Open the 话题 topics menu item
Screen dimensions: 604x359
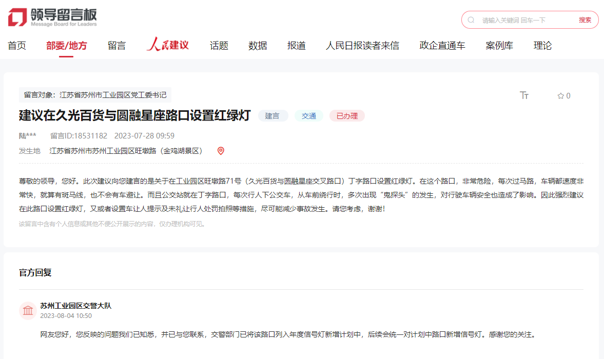(x=219, y=46)
